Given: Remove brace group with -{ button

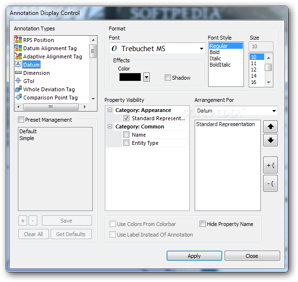Looking at the screenshot, I should pos(270,183).
